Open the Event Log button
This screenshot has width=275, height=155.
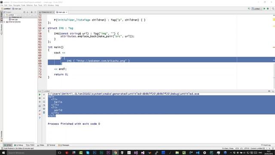pos(266,145)
